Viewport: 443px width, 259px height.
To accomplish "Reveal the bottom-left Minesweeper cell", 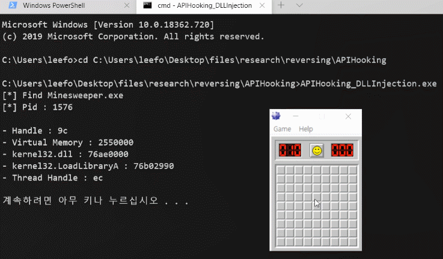I will click(281, 242).
